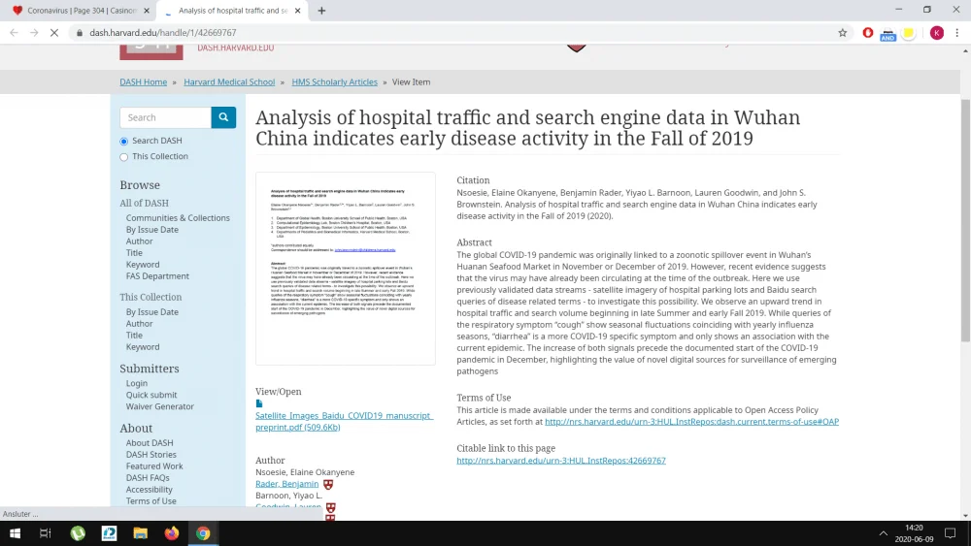Click the PDF file icon under View/Open

(x=259, y=403)
